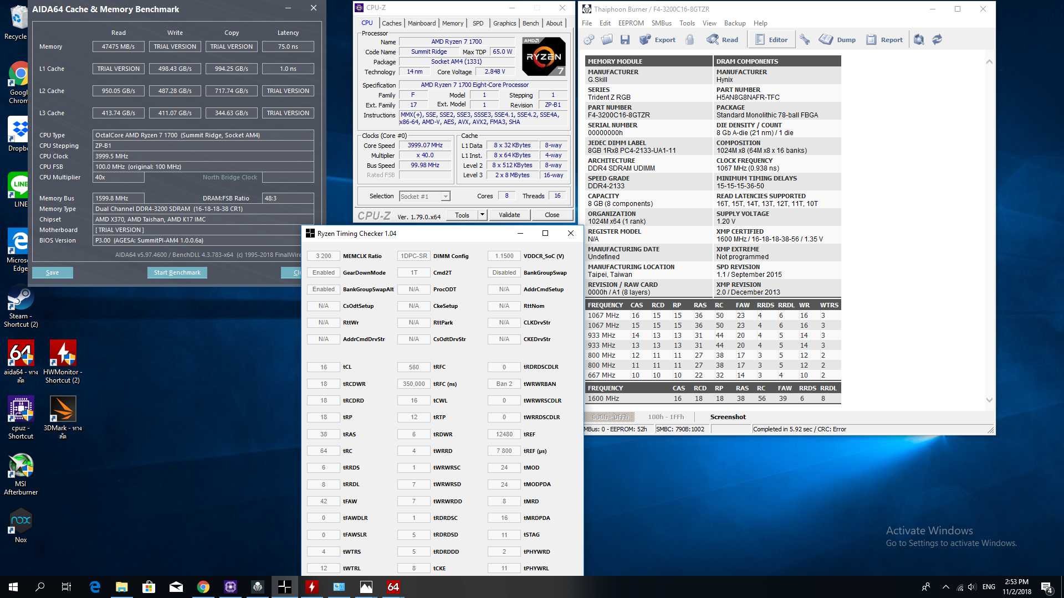The width and height of the screenshot is (1064, 598).
Task: Click the Report toolbar button
Action: coord(884,40)
